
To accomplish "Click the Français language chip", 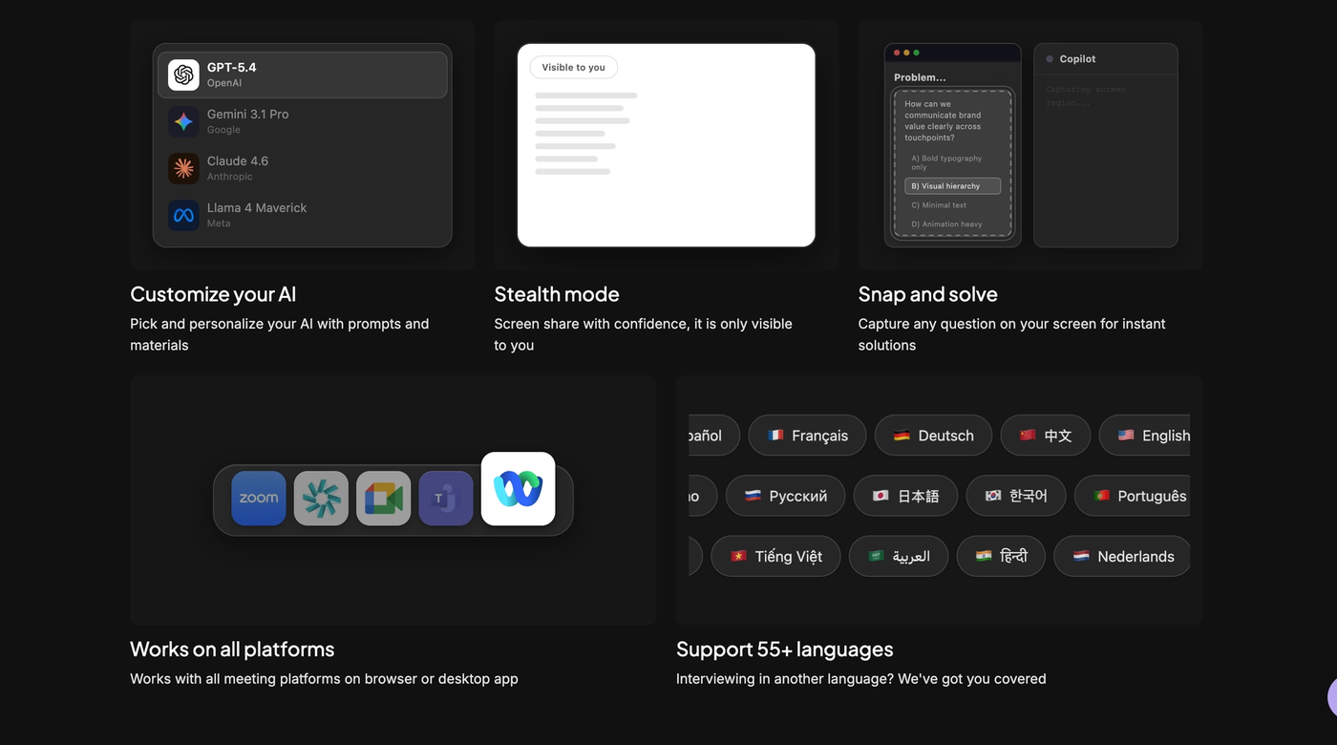I will [x=807, y=436].
